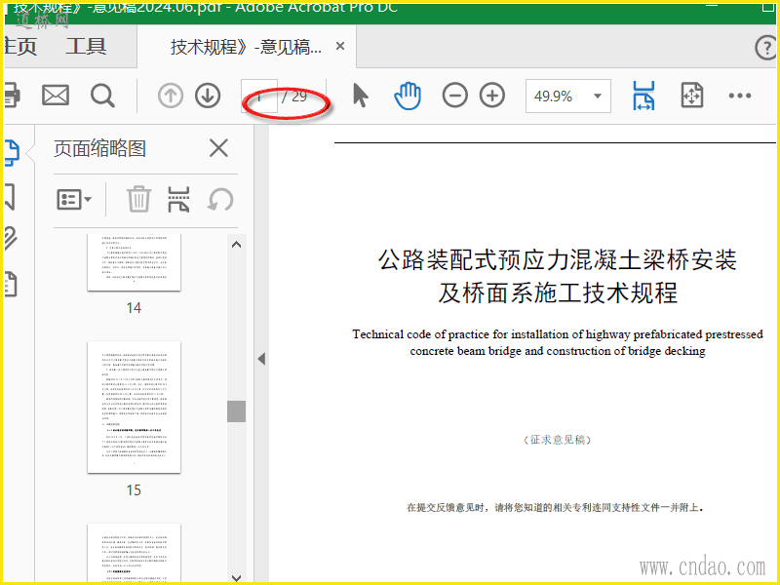Screen dimensions: 780x585
Task: Click the page label 15
Action: pyautogui.click(x=134, y=490)
